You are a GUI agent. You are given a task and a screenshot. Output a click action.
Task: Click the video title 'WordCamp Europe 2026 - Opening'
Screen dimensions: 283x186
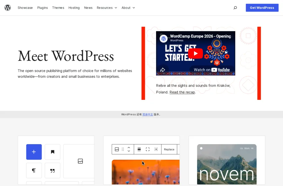coord(200,36)
